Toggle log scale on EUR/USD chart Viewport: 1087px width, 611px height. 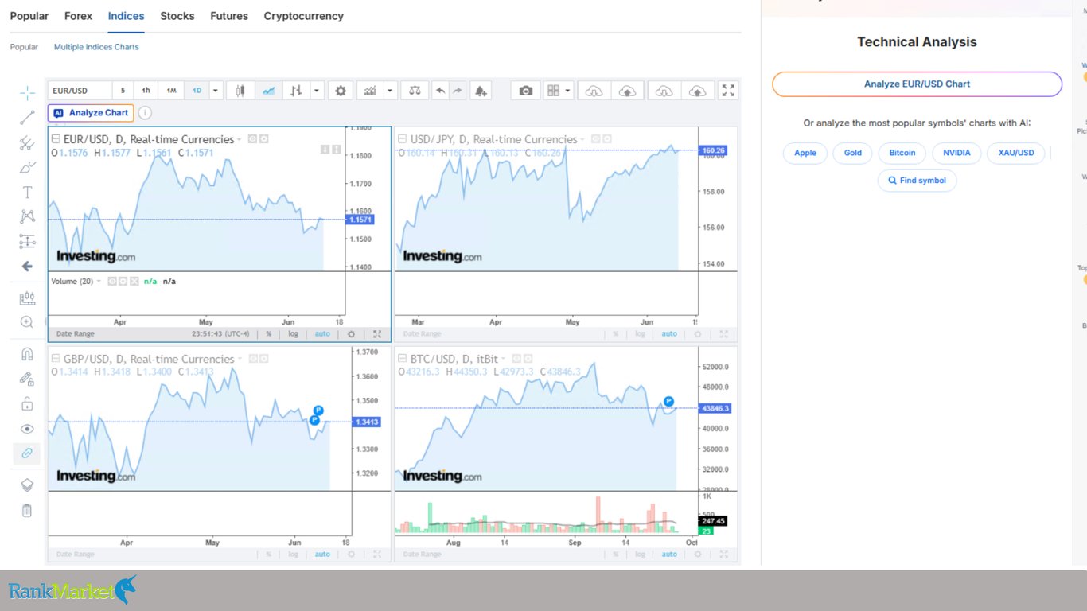[x=294, y=334]
